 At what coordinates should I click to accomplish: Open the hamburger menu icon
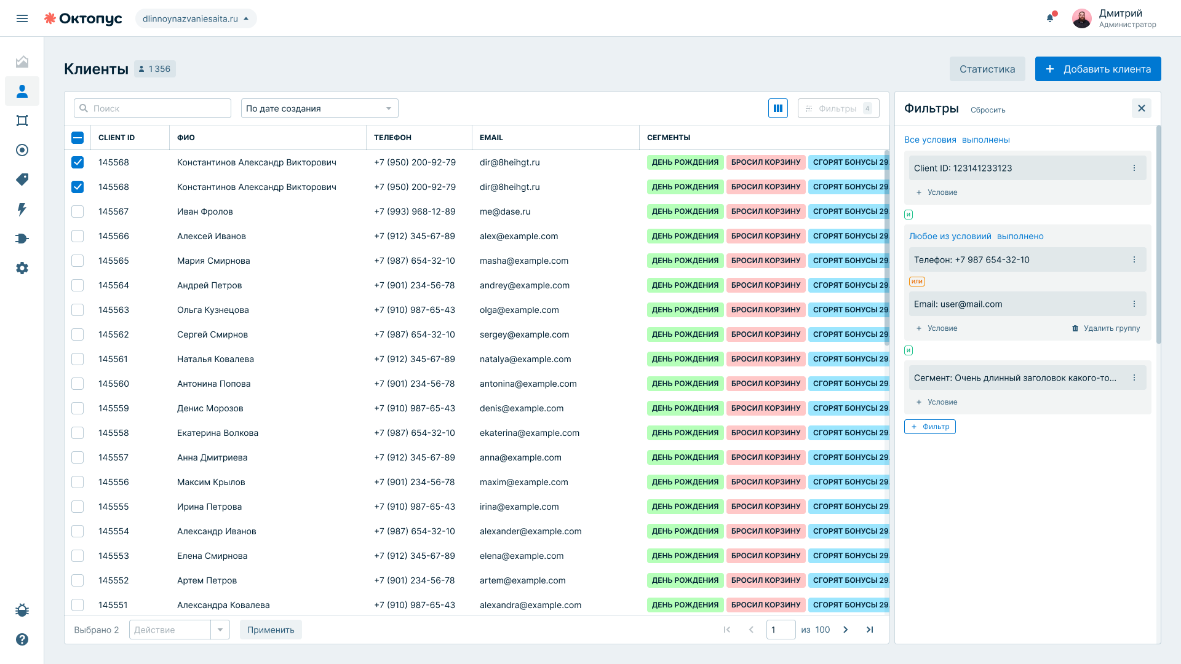22,18
